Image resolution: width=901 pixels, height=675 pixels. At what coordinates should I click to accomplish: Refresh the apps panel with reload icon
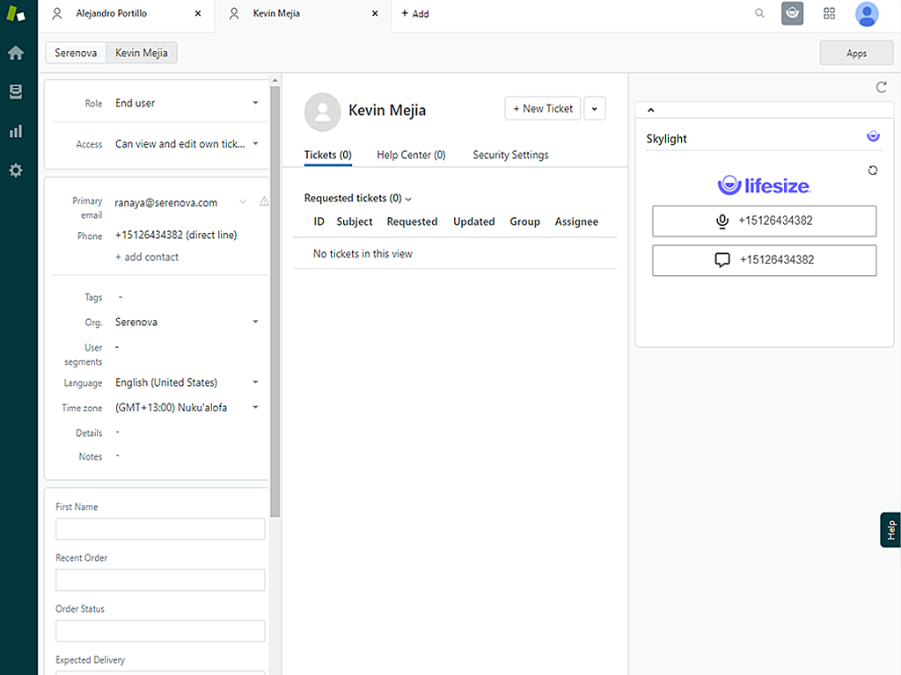coord(882,87)
